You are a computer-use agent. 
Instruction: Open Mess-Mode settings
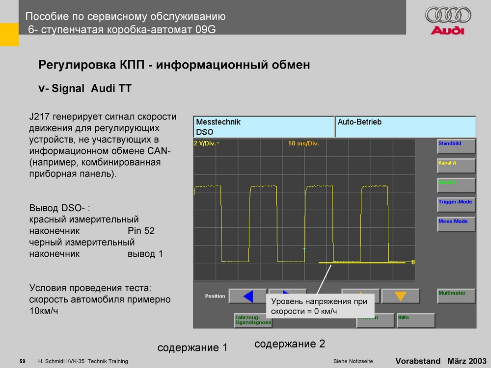tap(456, 224)
